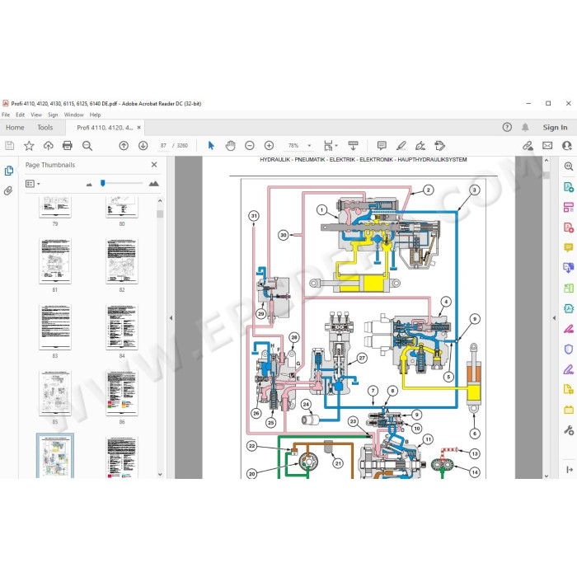Reduce thumbnail size with small mountain icon
577x577 pixels.
(89, 184)
